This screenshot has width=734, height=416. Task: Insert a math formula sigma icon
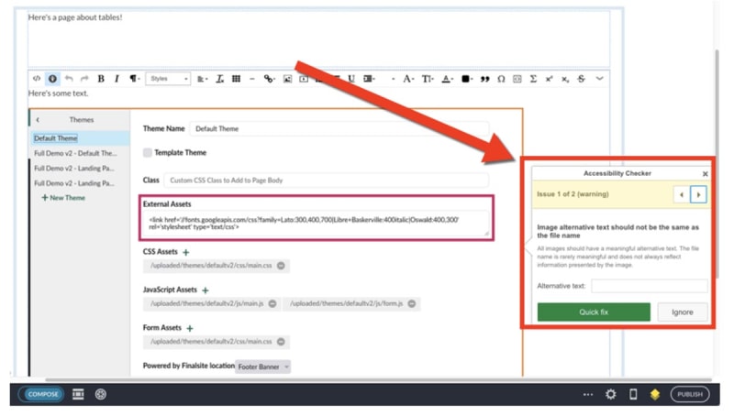click(533, 79)
